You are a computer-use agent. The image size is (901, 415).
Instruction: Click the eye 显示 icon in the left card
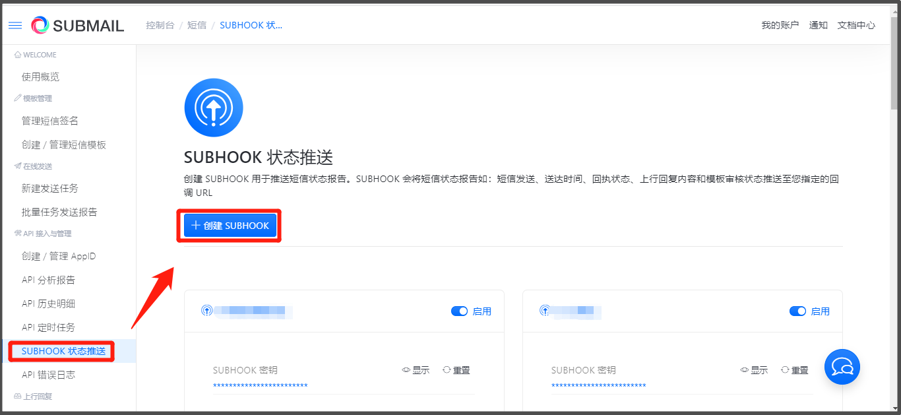[416, 370]
